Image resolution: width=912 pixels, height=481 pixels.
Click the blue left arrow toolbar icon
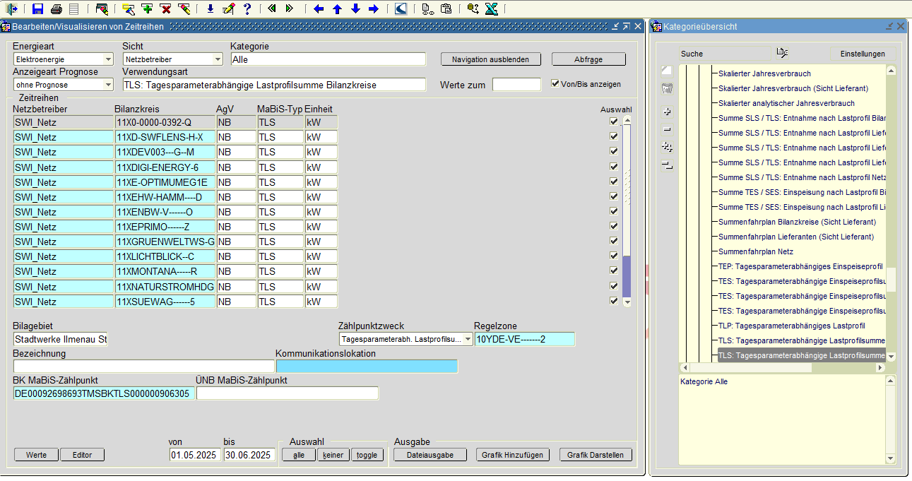click(319, 9)
